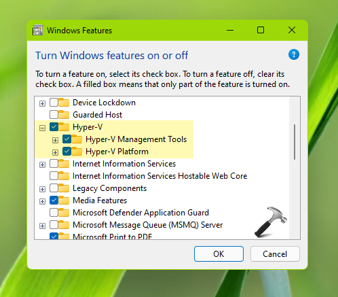
Task: Enable the Legacy Components checkbox
Action: tap(54, 188)
